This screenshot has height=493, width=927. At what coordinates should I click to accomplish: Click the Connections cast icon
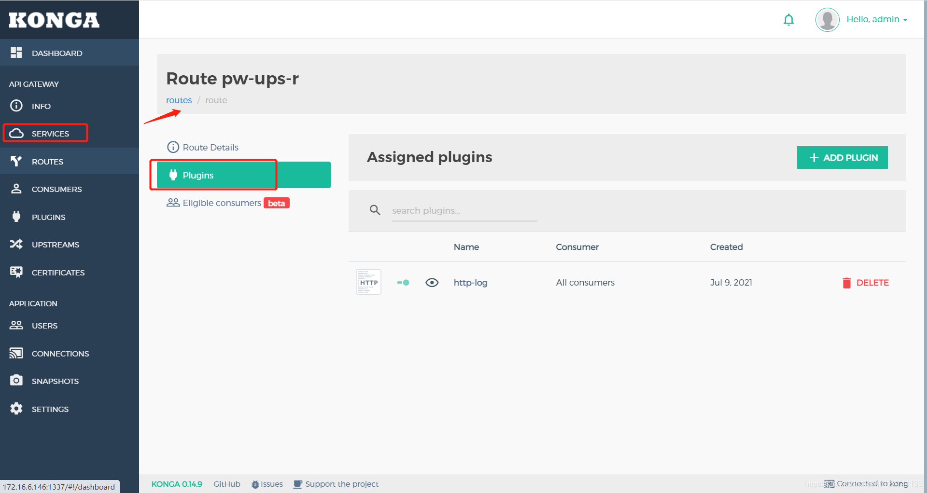(x=16, y=353)
